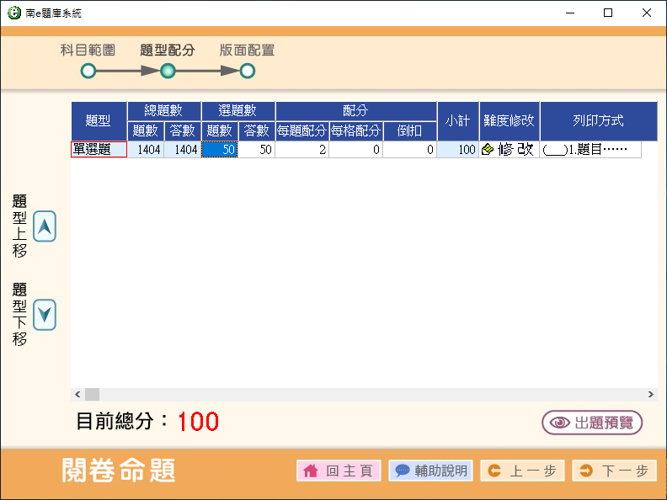The width and height of the screenshot is (667, 500).
Task: Jump to 版面配置 step circle
Action: 247,72
